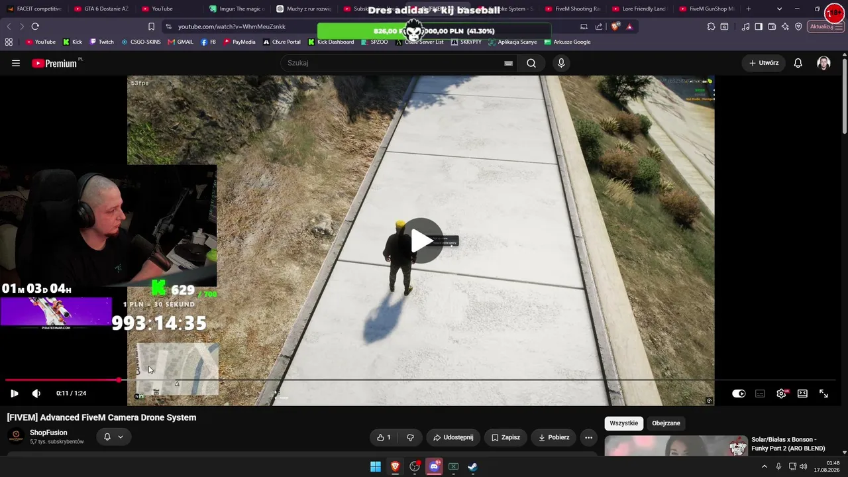Go back to the previous page
The height and width of the screenshot is (477, 848).
9,26
